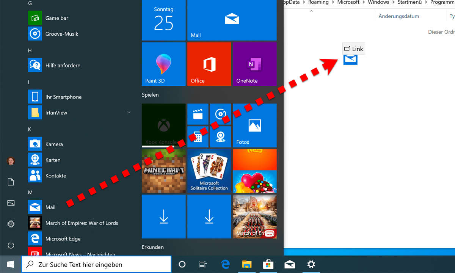Open the wide Mail live tile
This screenshot has height=273, width=455.
point(232,20)
